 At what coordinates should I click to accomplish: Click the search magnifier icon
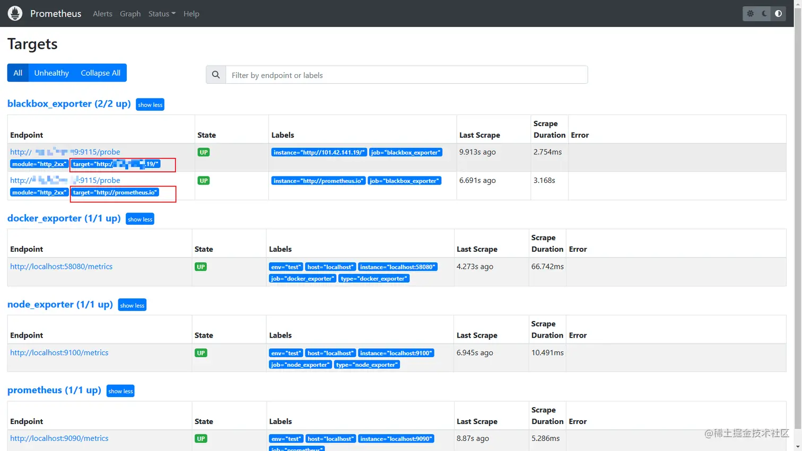216,75
